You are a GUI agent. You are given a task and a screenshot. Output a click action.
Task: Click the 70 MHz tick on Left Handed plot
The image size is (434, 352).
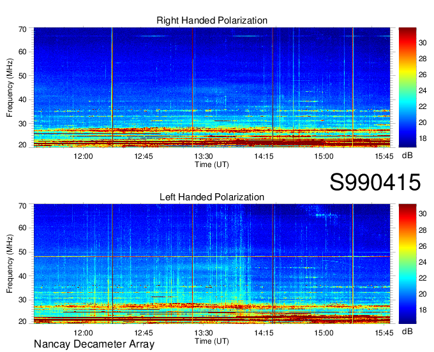point(22,206)
